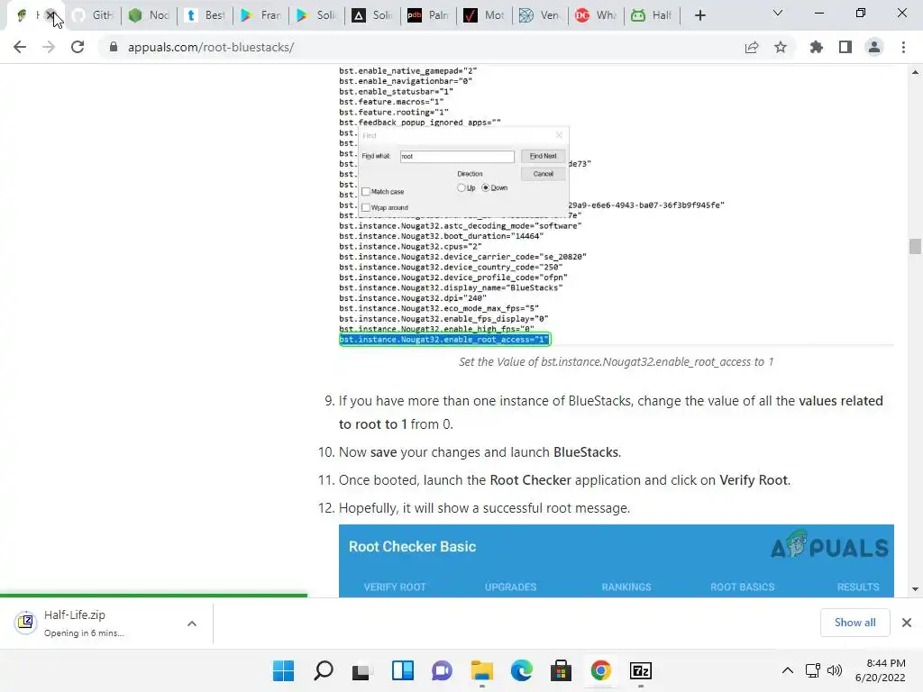923x692 pixels.
Task: Open a new browser tab
Action: pos(699,15)
